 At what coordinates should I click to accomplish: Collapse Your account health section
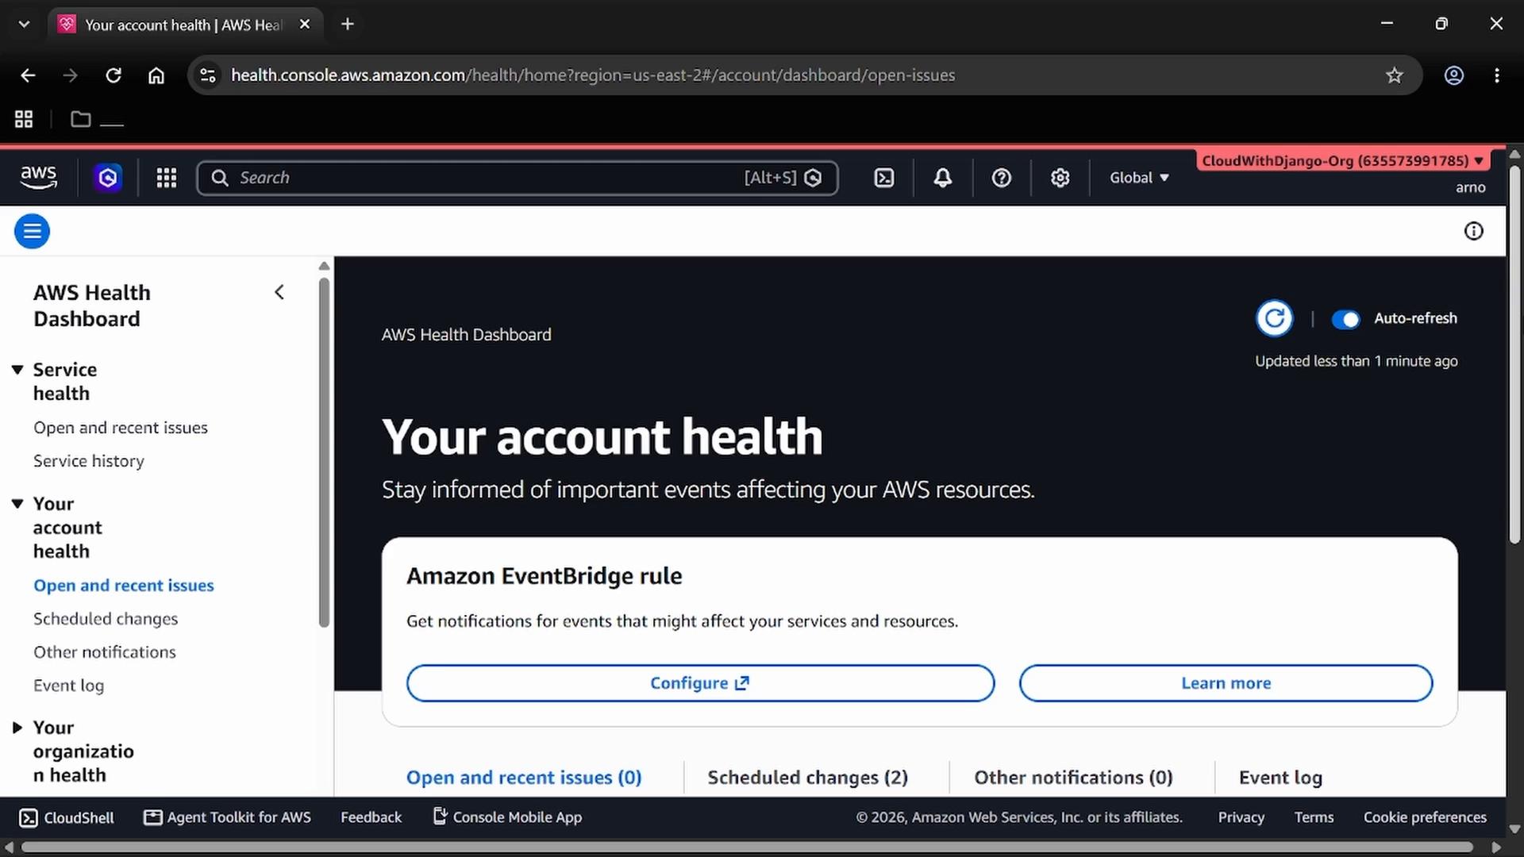[x=17, y=504]
